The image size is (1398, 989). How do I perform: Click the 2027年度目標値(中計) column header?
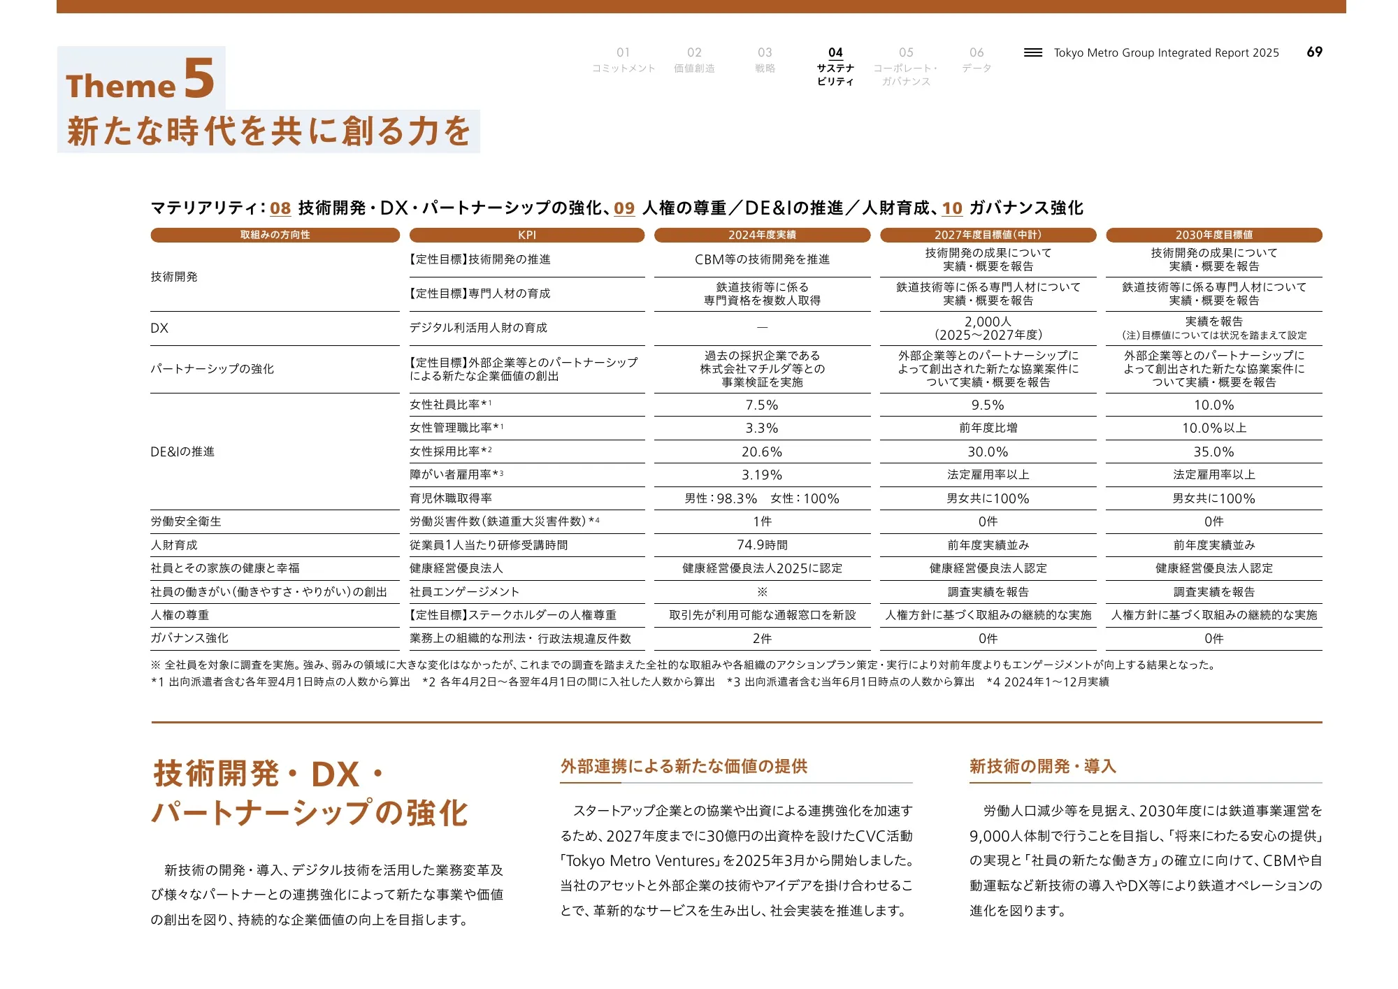988,235
